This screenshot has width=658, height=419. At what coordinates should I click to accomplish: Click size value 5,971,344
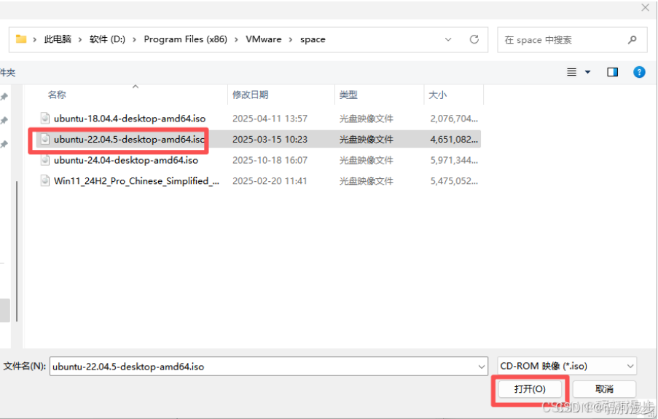454,161
